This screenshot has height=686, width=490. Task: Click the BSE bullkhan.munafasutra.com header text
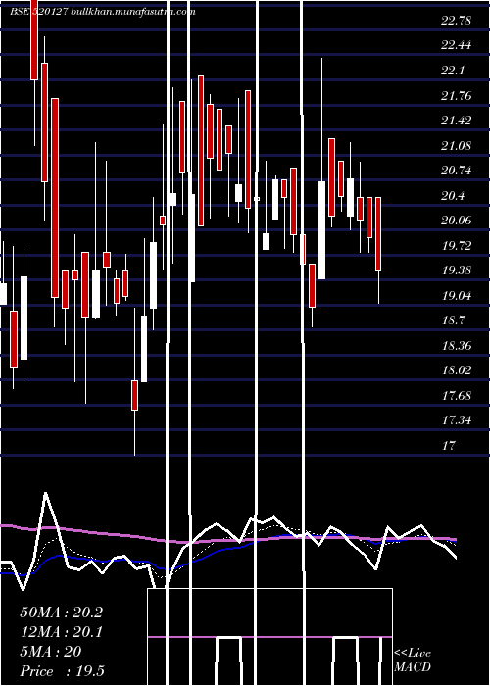pyautogui.click(x=103, y=12)
